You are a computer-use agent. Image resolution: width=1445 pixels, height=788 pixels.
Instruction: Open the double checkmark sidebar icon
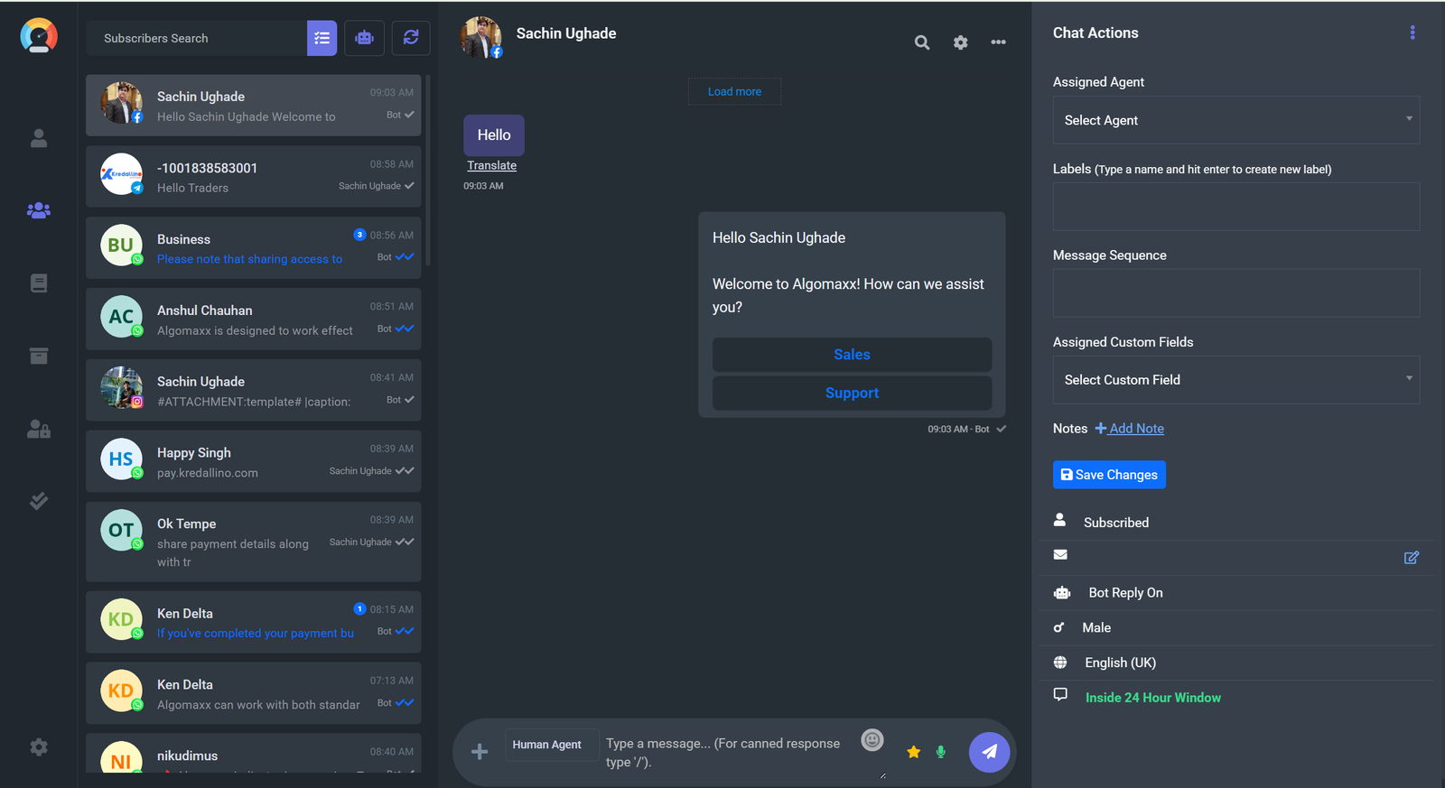click(x=39, y=500)
